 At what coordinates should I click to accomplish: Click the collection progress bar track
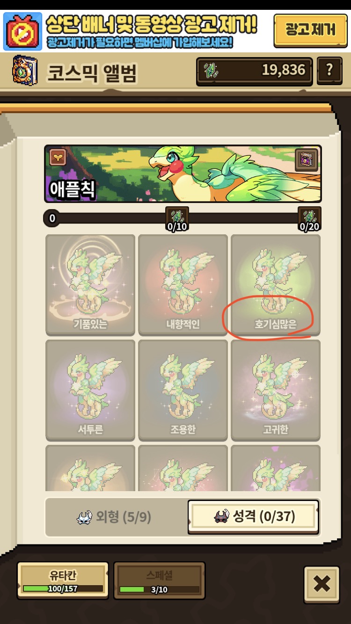coord(183,218)
